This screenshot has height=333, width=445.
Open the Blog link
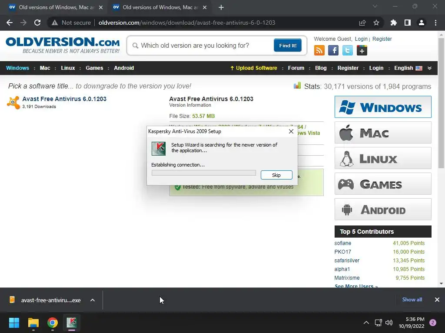click(x=321, y=68)
